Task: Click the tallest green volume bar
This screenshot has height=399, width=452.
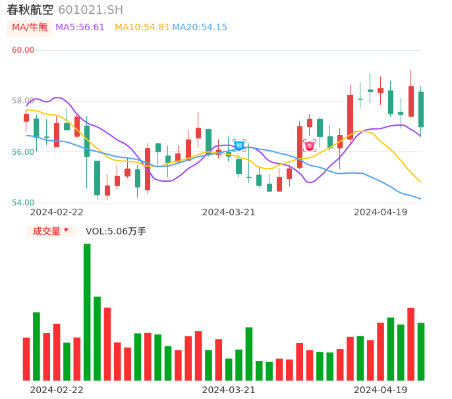Action: [87, 312]
